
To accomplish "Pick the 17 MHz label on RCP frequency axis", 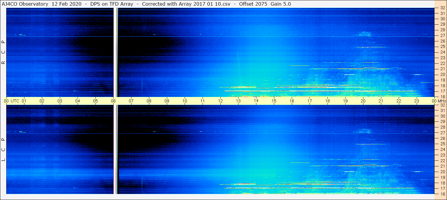I will 442,91.
